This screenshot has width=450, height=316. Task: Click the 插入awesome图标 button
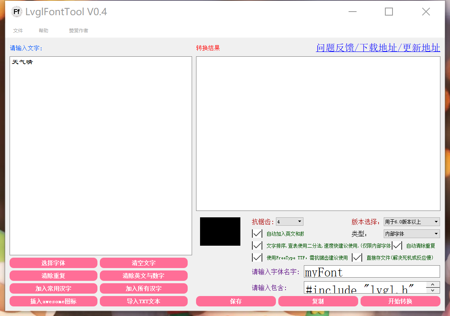click(53, 301)
